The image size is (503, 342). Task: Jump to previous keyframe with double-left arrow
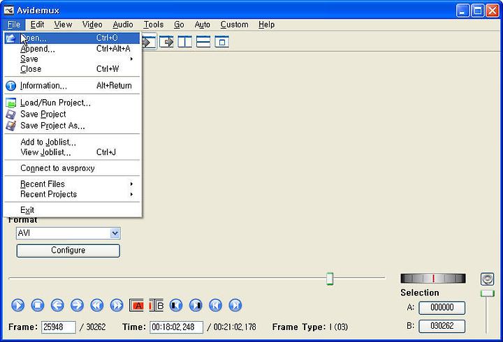97,305
